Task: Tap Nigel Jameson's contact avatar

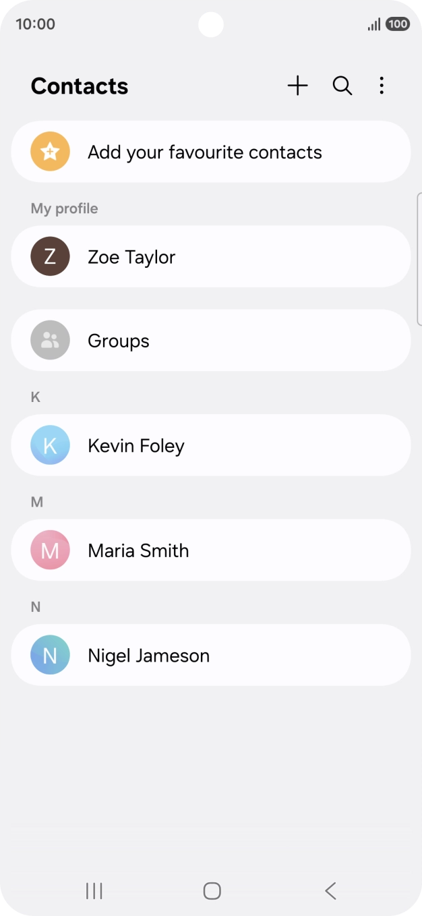Action: [49, 655]
